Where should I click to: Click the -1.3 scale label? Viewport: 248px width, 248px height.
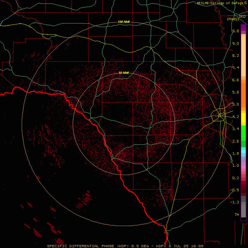tap(234, 202)
